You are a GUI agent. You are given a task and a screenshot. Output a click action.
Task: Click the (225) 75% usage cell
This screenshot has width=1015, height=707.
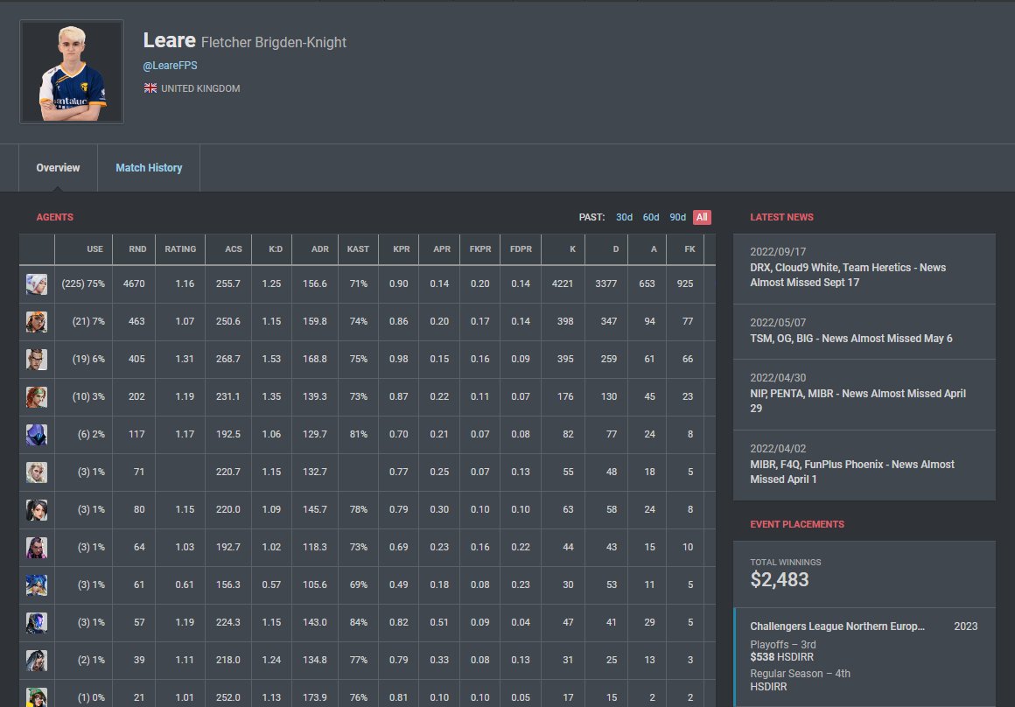point(83,283)
